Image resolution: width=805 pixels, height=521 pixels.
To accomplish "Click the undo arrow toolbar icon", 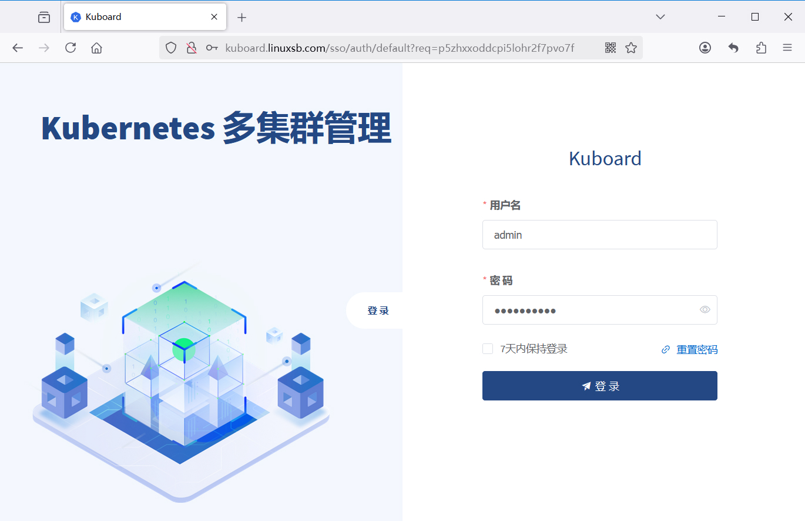I will click(x=733, y=48).
